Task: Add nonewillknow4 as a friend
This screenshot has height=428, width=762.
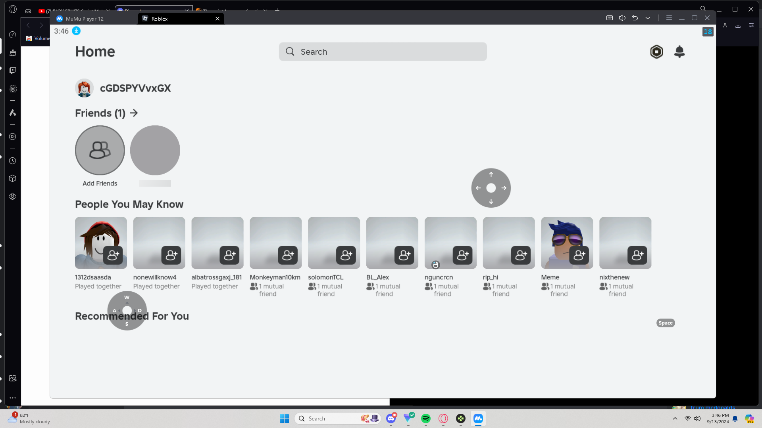Action: pyautogui.click(x=171, y=255)
